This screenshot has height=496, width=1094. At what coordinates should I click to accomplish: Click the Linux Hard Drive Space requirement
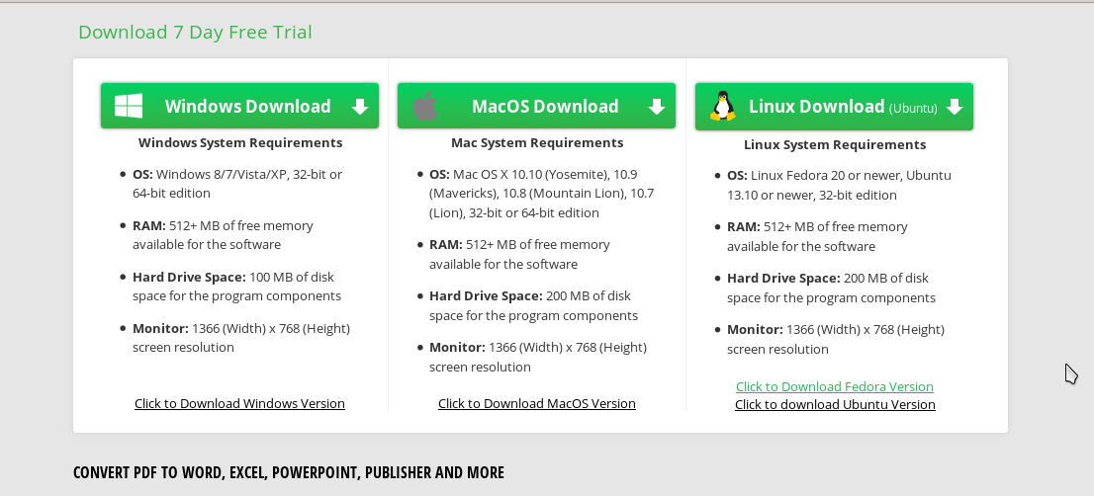pyautogui.click(x=831, y=288)
